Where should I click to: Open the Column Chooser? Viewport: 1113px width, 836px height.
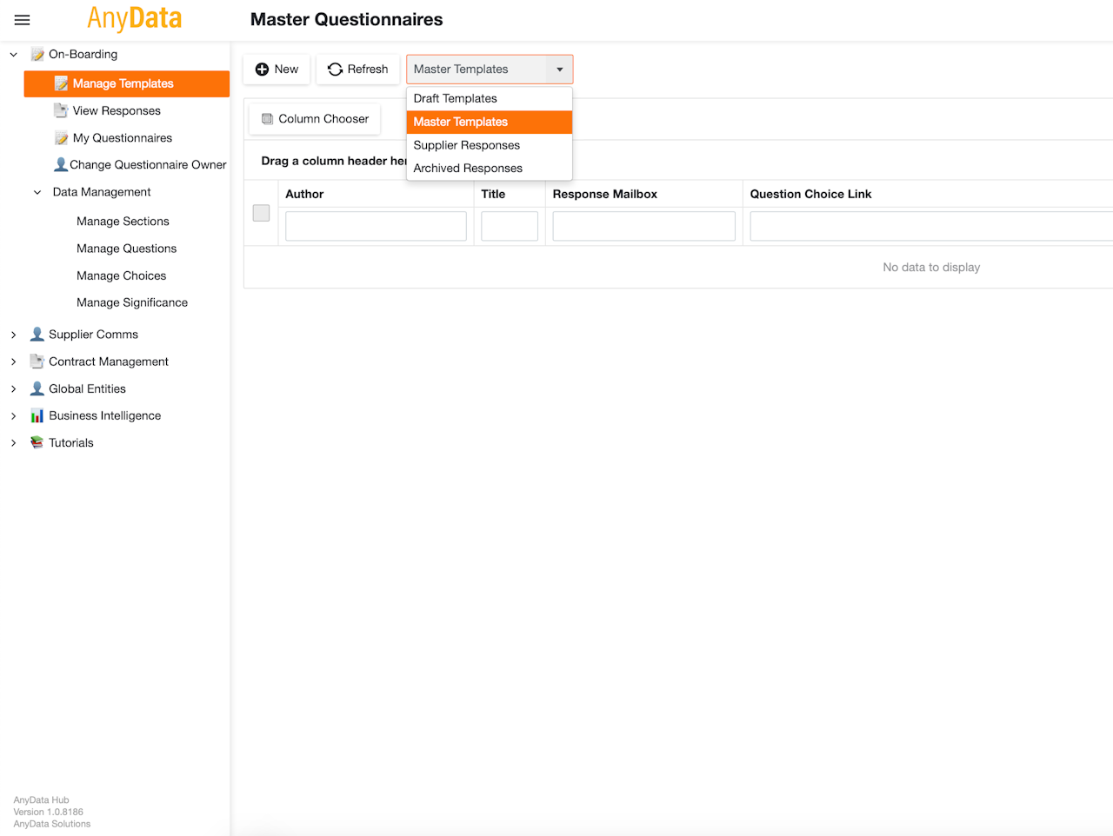[x=315, y=119]
